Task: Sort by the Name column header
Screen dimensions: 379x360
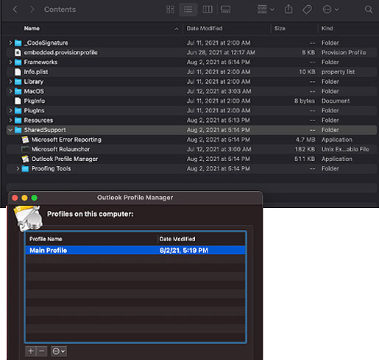Action: point(32,29)
